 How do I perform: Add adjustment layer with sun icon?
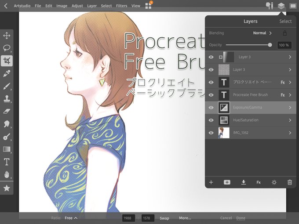tap(274, 182)
